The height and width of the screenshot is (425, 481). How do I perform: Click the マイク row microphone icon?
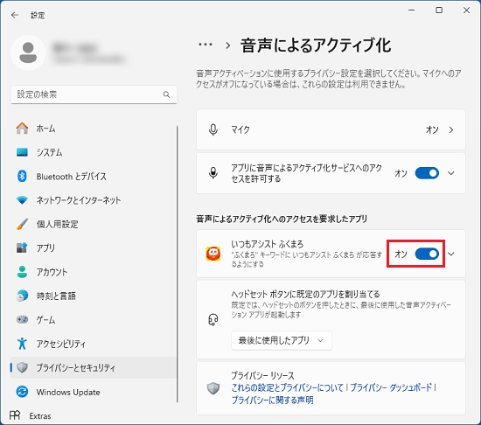click(213, 129)
